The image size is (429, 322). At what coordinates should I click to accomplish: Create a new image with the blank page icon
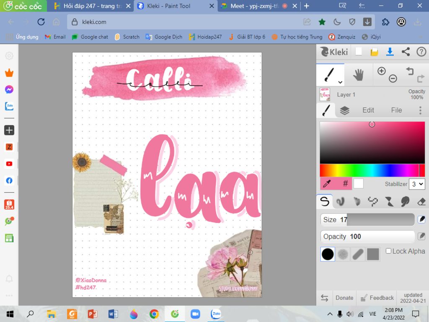click(359, 52)
